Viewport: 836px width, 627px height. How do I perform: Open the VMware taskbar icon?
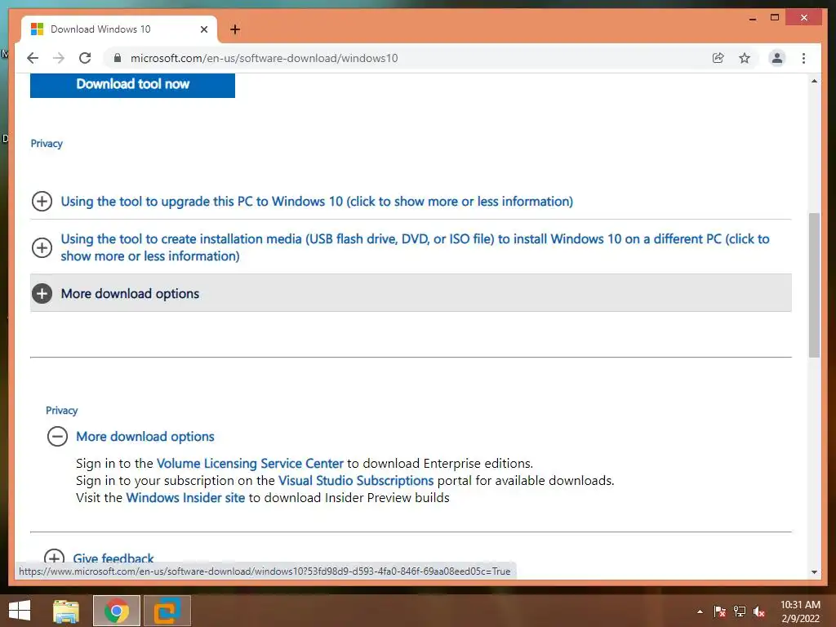click(167, 611)
